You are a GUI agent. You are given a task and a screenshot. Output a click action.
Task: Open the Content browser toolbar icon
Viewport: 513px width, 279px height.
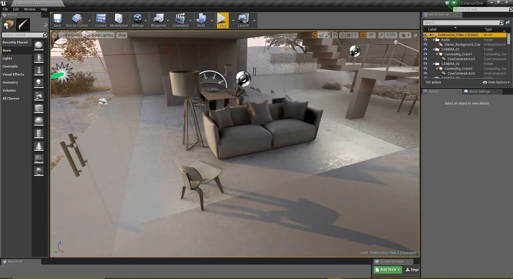click(x=101, y=21)
